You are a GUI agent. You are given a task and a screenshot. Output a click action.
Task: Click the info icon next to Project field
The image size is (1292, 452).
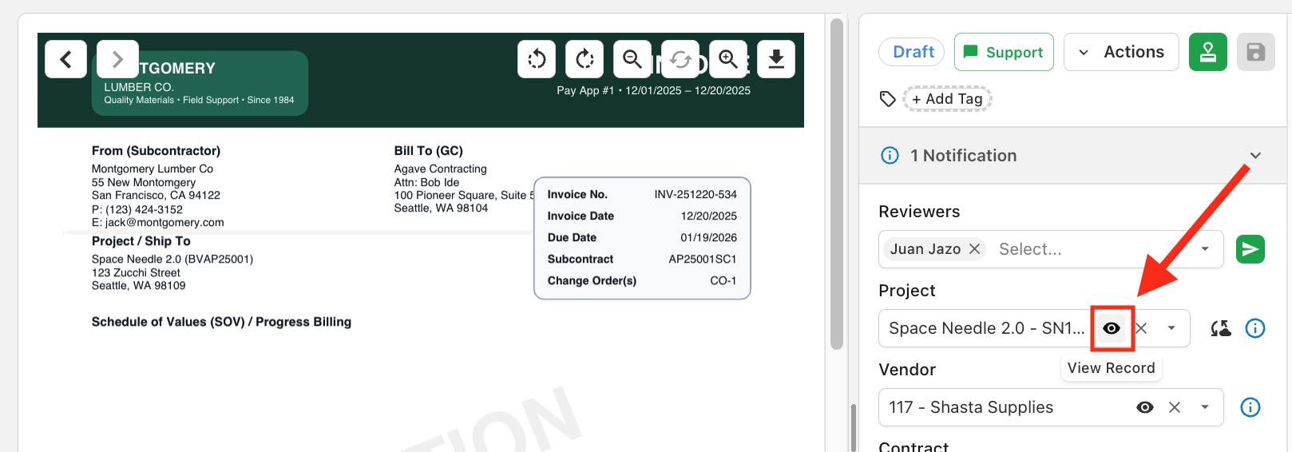[1255, 328]
